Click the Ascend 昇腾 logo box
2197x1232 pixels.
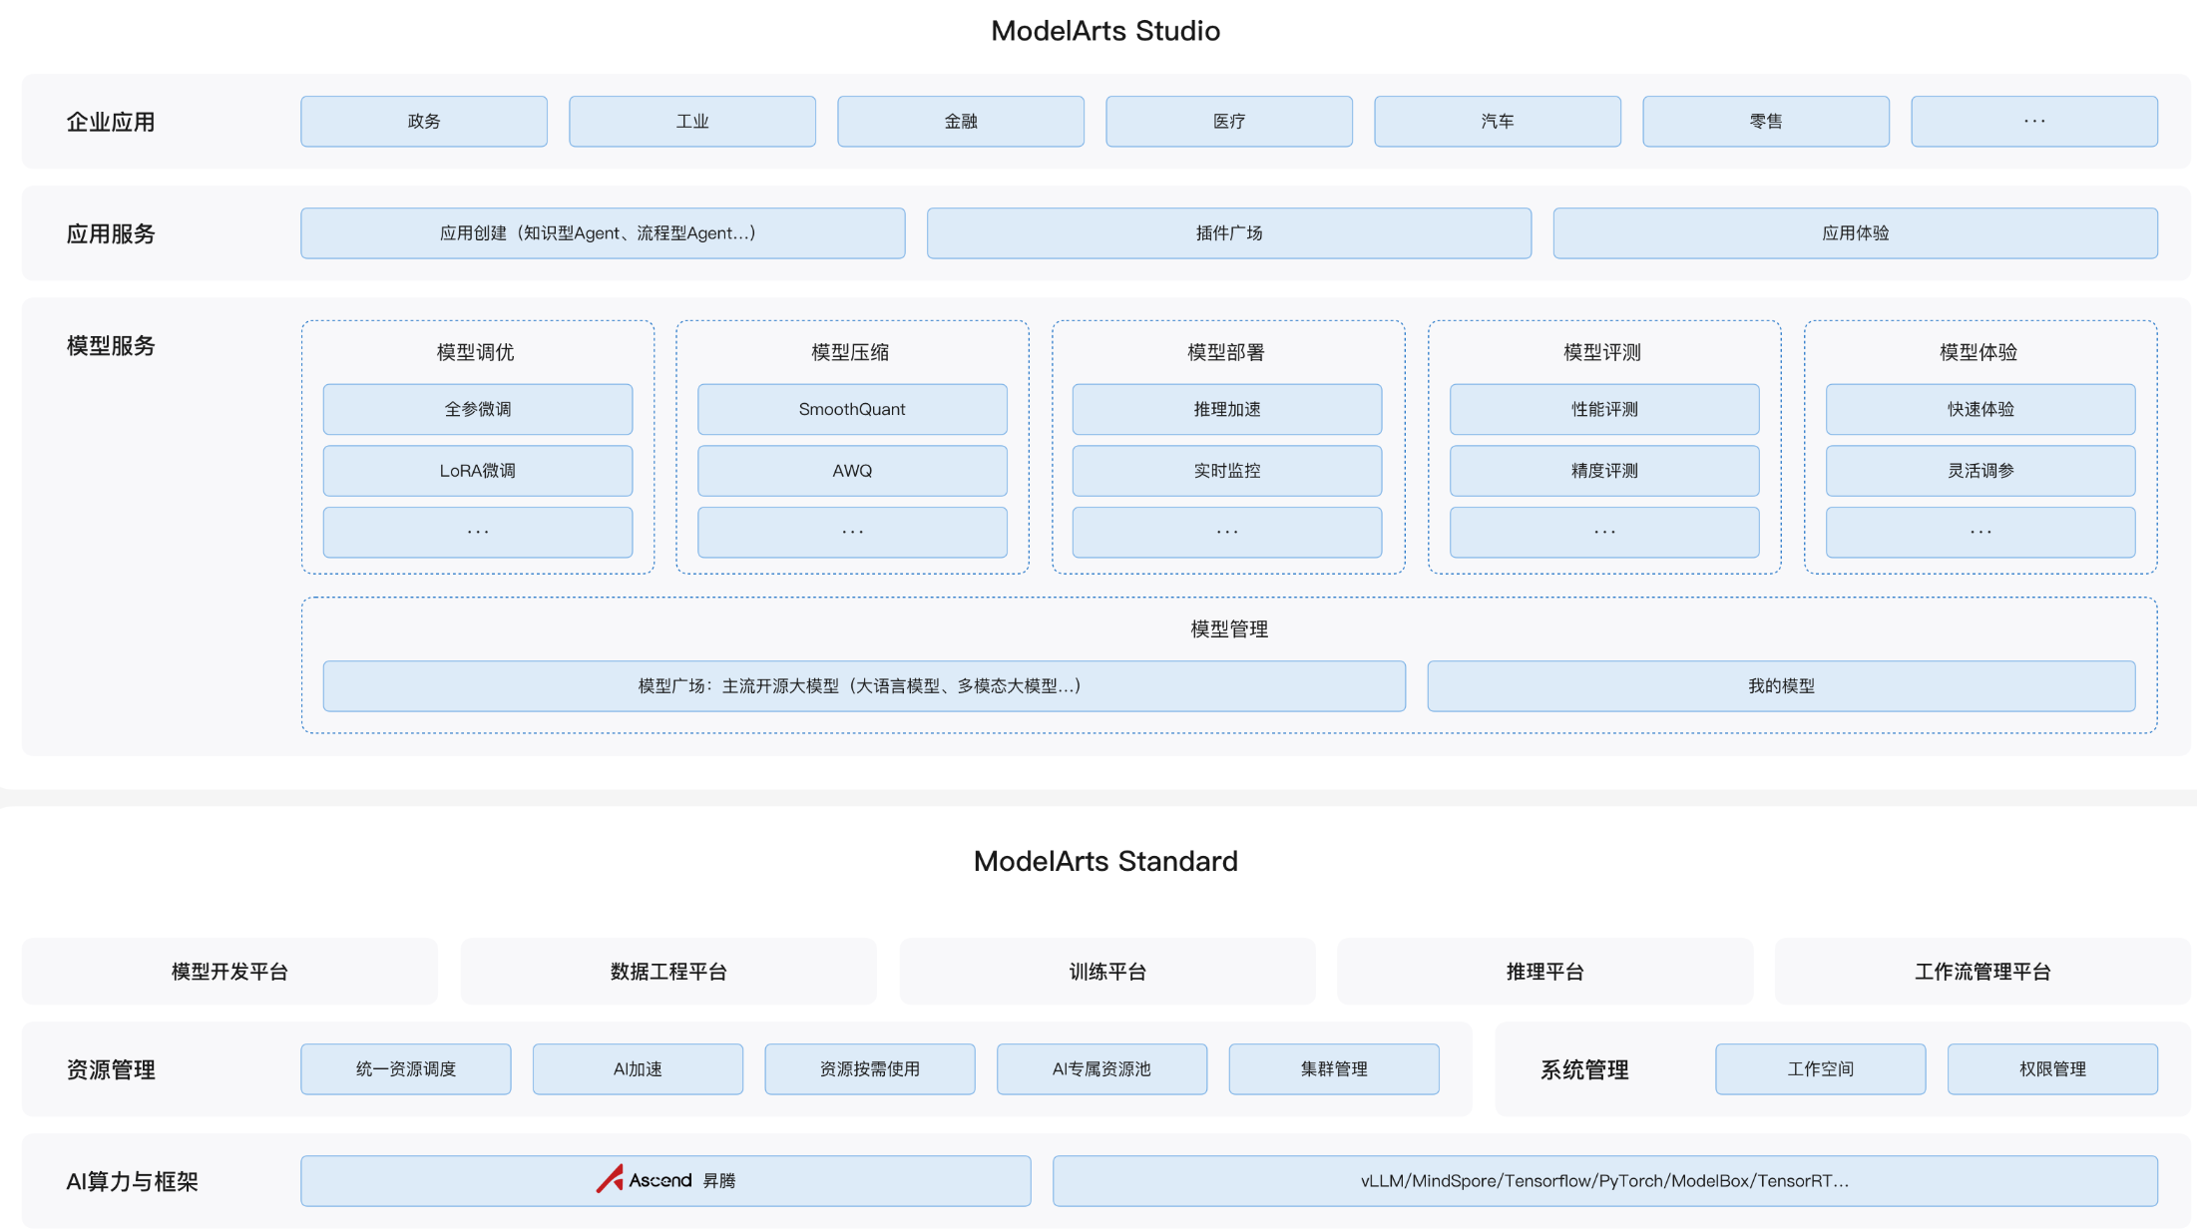(x=665, y=1180)
